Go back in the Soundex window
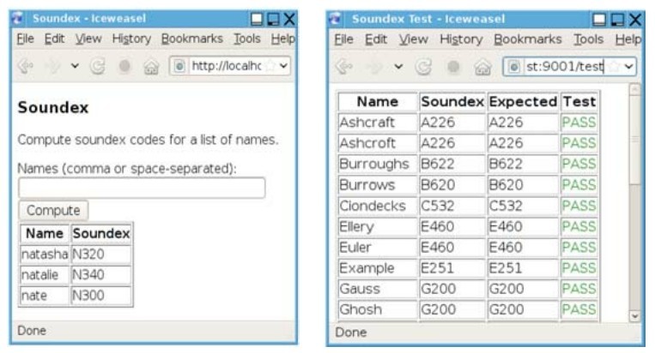The height and width of the screenshot is (353, 655). tap(26, 66)
